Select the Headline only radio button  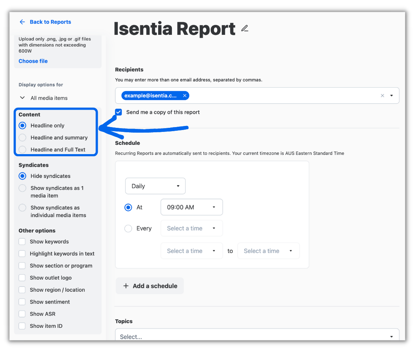click(23, 126)
